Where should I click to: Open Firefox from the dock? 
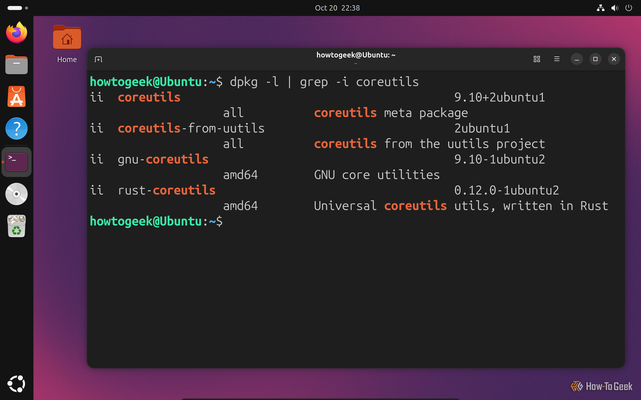(17, 32)
